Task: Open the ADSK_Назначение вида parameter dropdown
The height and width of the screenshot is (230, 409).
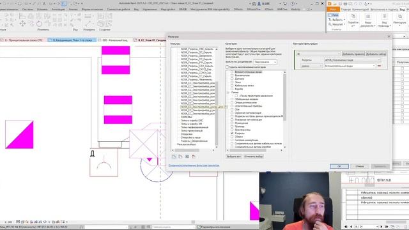Action: 352,60
